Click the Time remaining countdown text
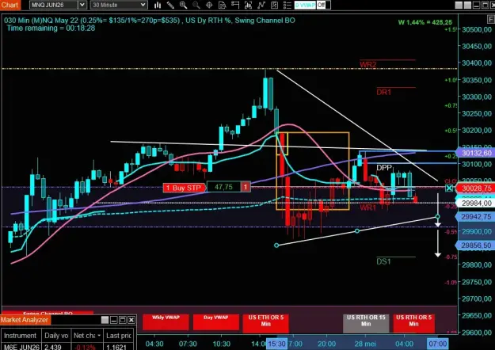The image size is (495, 350). (x=51, y=28)
